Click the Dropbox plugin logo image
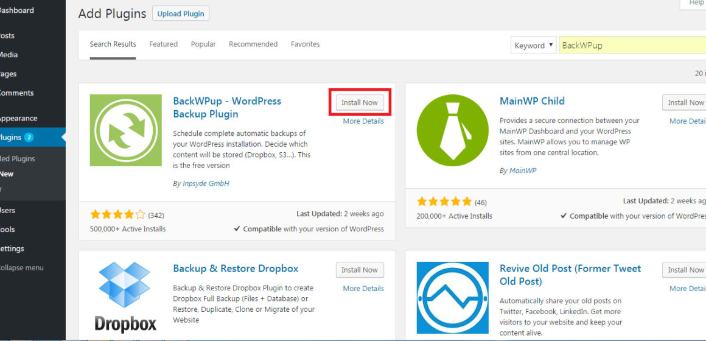Viewport: 706px width, 341px height. 125,297
